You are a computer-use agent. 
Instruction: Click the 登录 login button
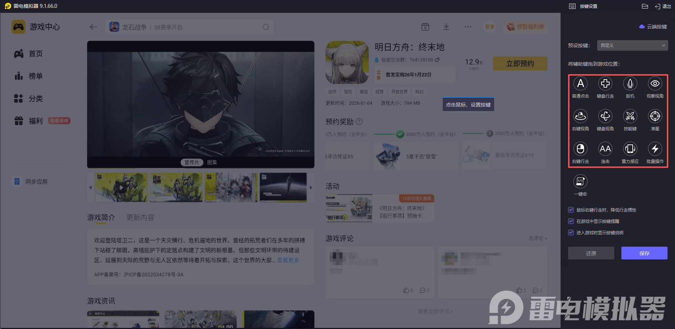point(490,27)
